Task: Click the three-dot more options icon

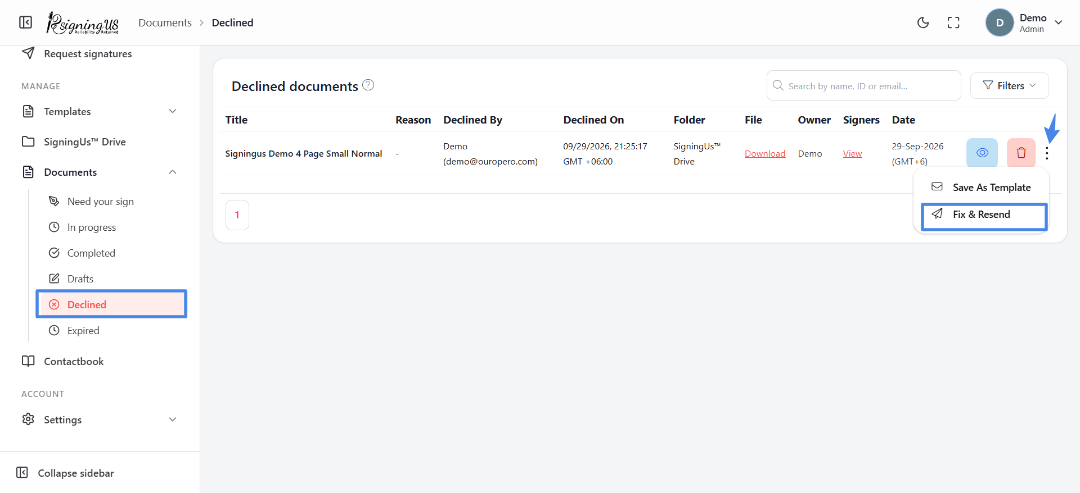Action: [1047, 153]
